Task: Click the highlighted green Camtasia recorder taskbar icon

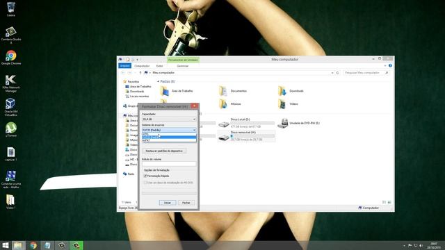Action: click(x=76, y=245)
